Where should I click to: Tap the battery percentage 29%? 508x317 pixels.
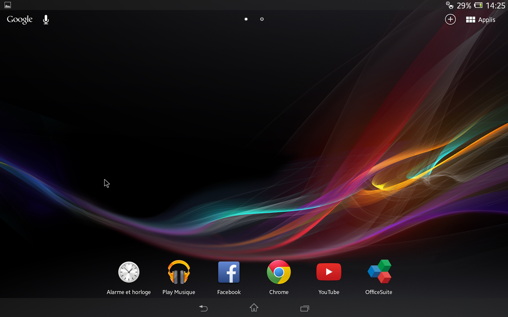464,5
